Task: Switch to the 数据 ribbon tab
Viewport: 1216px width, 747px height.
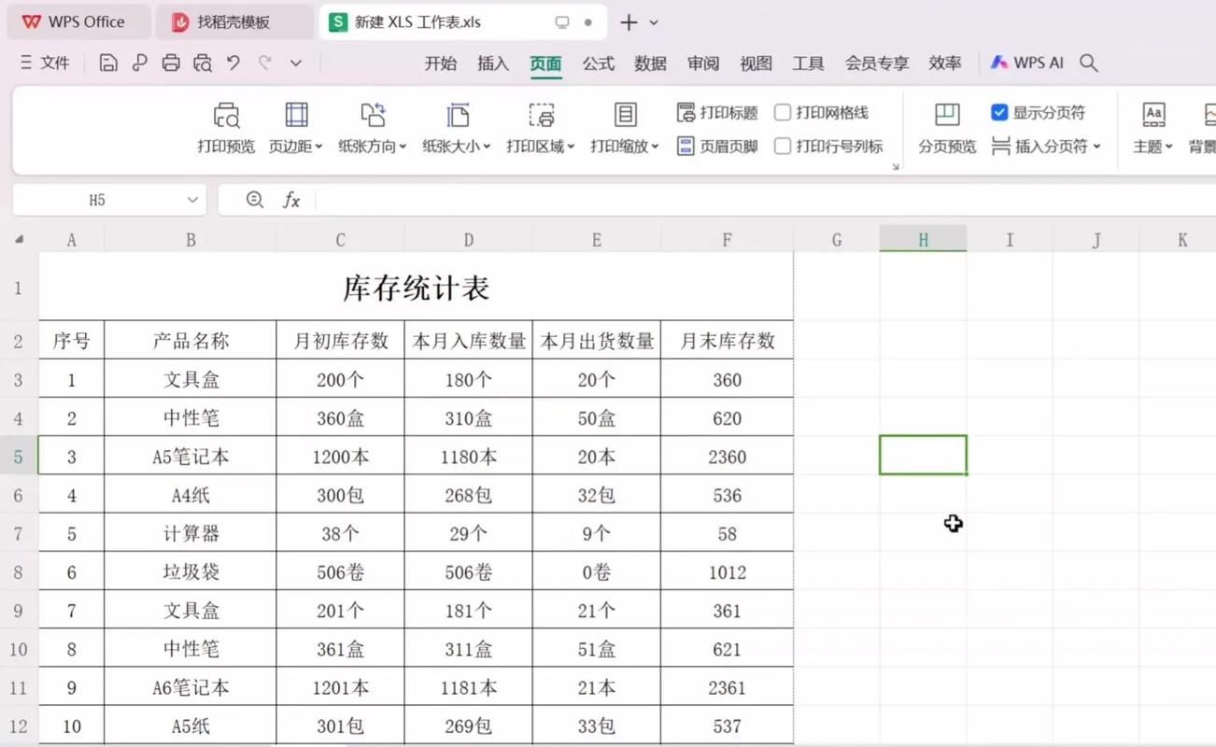Action: click(650, 63)
